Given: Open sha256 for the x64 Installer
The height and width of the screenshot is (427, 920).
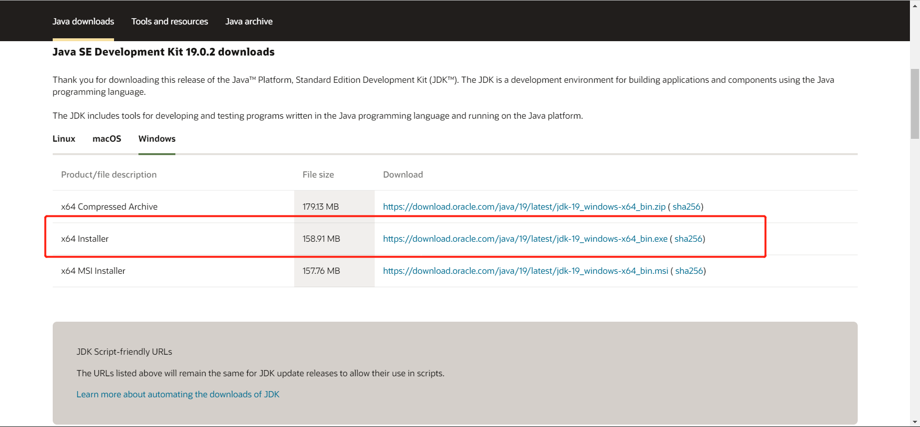Looking at the screenshot, I should pyautogui.click(x=688, y=239).
